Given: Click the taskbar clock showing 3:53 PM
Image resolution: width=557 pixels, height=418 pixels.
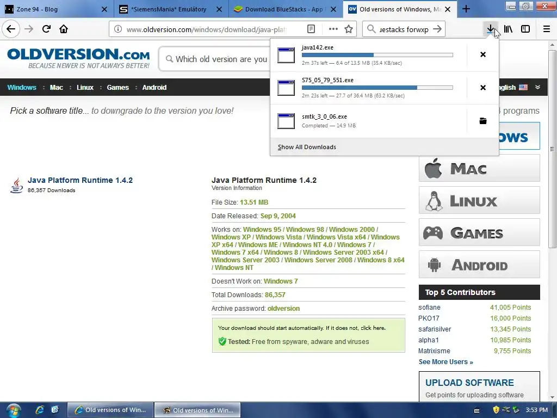Looking at the screenshot, I should [536, 410].
